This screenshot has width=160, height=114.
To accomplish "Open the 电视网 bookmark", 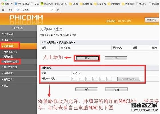I will pos(141,4).
